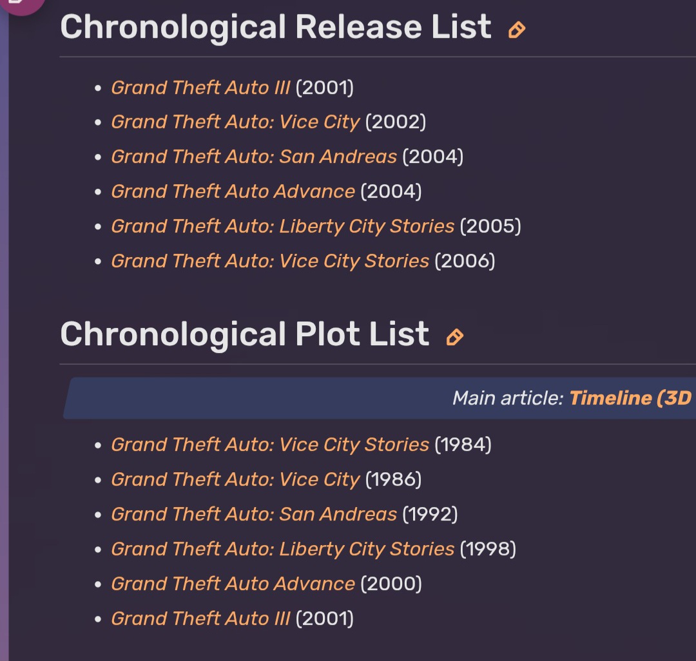This screenshot has height=661, width=696.
Task: Open Vice City Stories (1984) plot link
Action: tap(270, 445)
